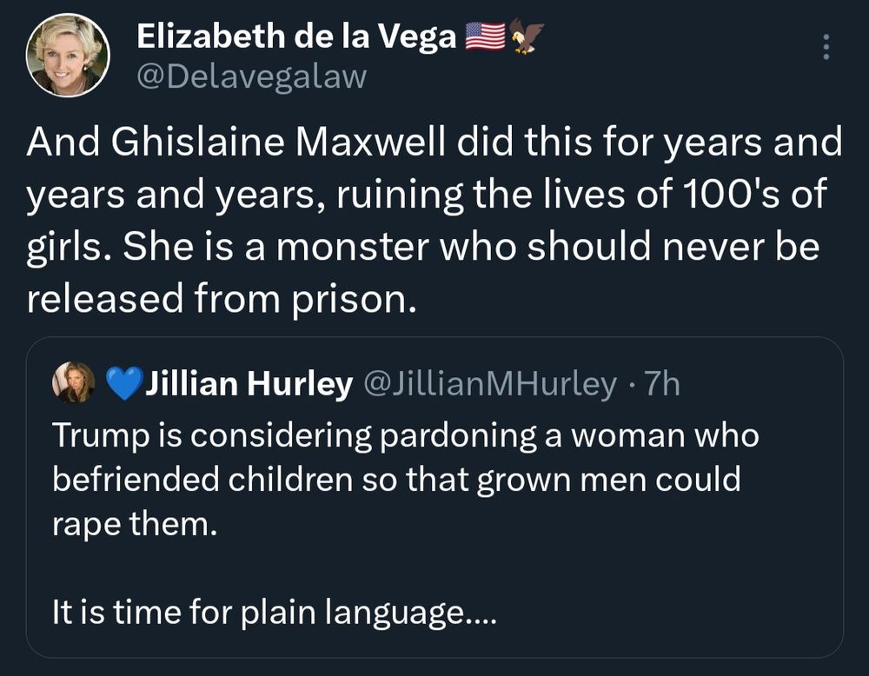Screen dimensions: 869x676
Task: Click 'befriended children so that grown men' line
Action: pos(396,480)
